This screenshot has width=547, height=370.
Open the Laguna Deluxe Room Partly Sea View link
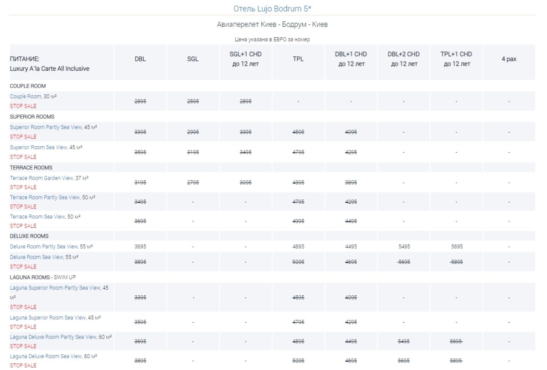click(53, 337)
